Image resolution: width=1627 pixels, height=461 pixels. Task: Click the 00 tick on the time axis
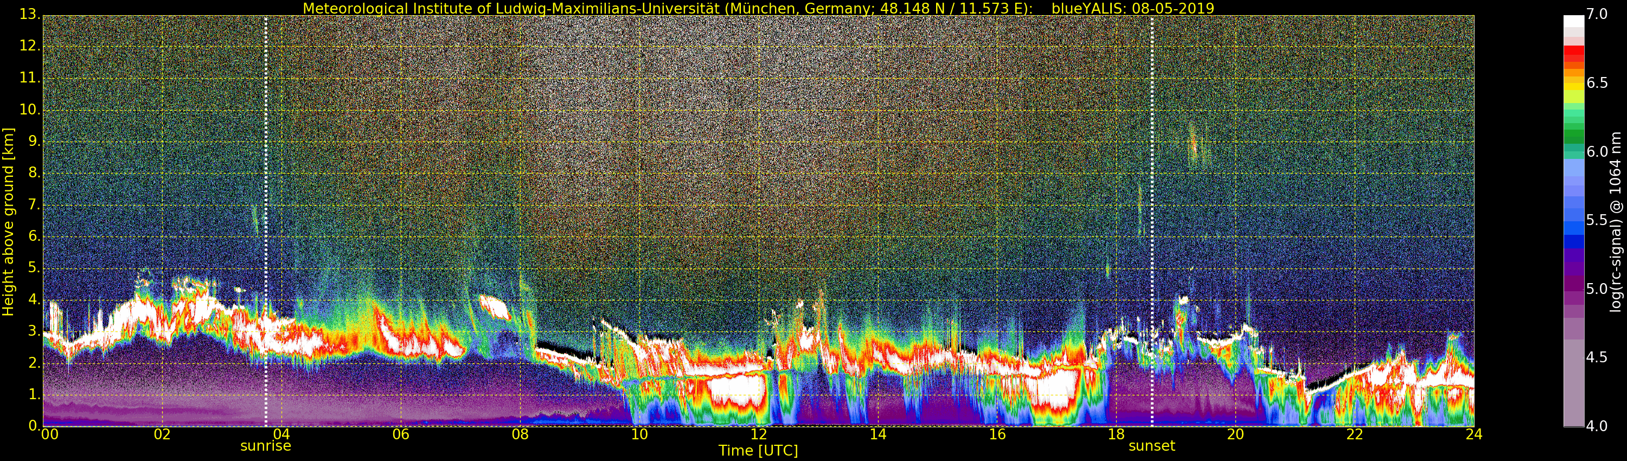(49, 434)
